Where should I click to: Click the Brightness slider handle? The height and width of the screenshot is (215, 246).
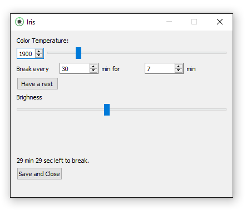(x=107, y=109)
